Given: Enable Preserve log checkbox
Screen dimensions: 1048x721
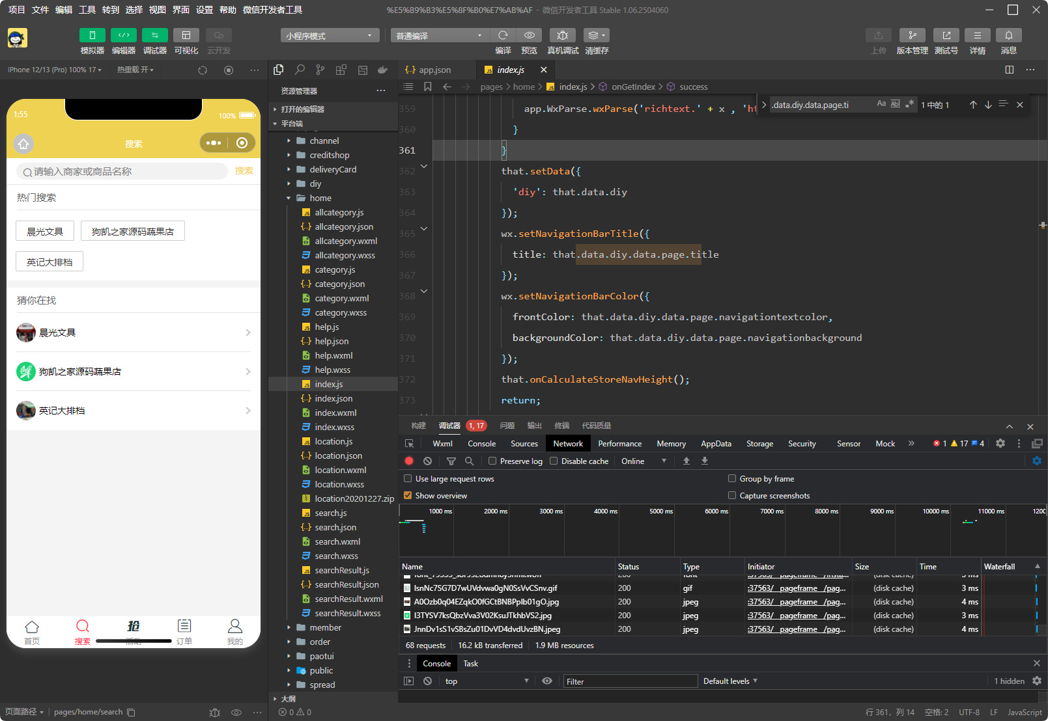Looking at the screenshot, I should click(x=493, y=461).
